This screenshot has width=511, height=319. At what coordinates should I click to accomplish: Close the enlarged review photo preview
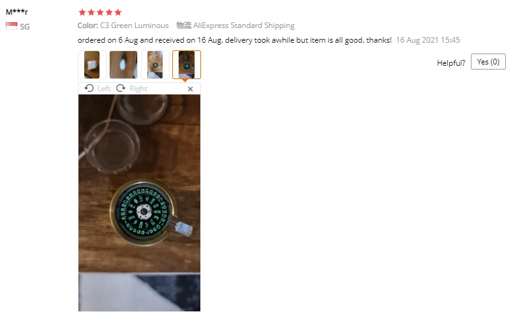(190, 89)
